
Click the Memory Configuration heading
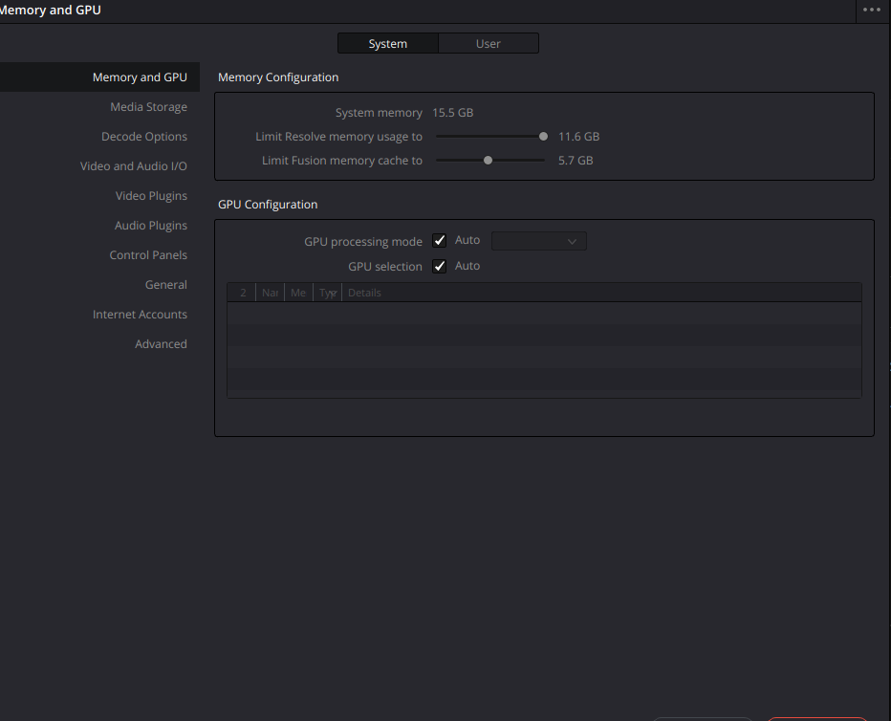click(x=278, y=77)
